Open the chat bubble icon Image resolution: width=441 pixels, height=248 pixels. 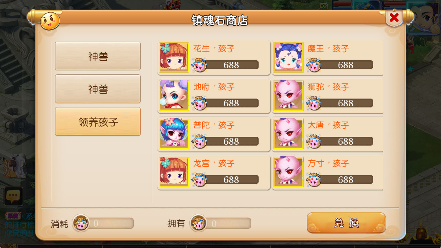[x=13, y=196]
